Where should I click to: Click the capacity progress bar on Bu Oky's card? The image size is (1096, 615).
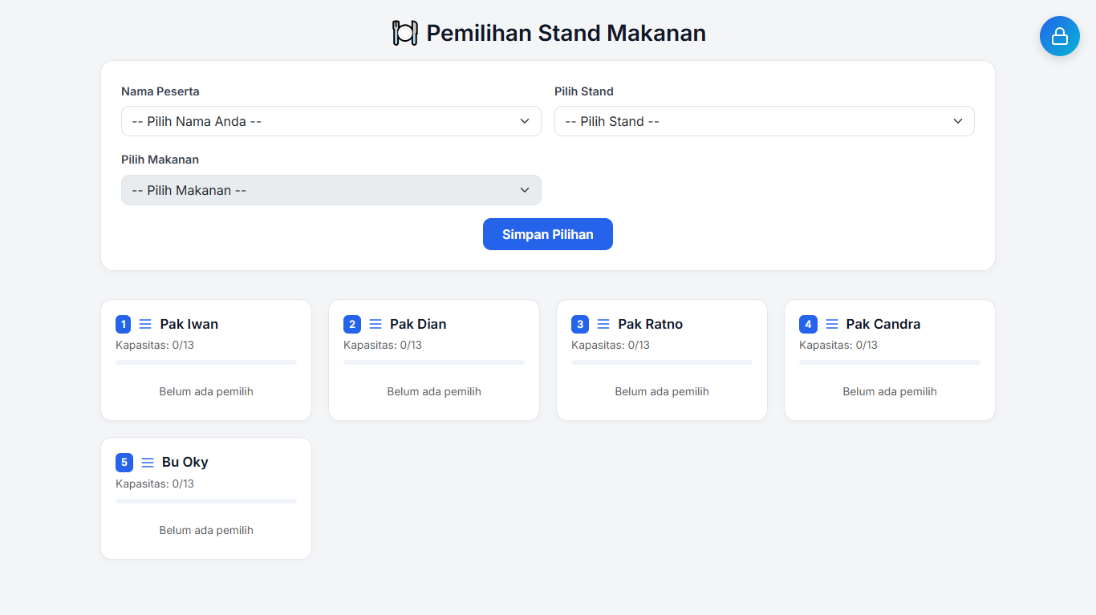click(205, 500)
